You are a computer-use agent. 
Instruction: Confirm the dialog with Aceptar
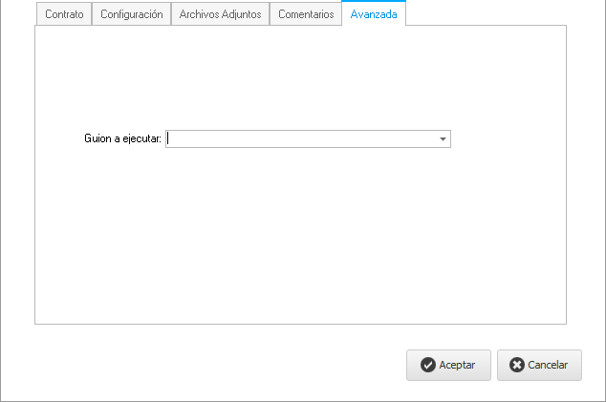(448, 365)
